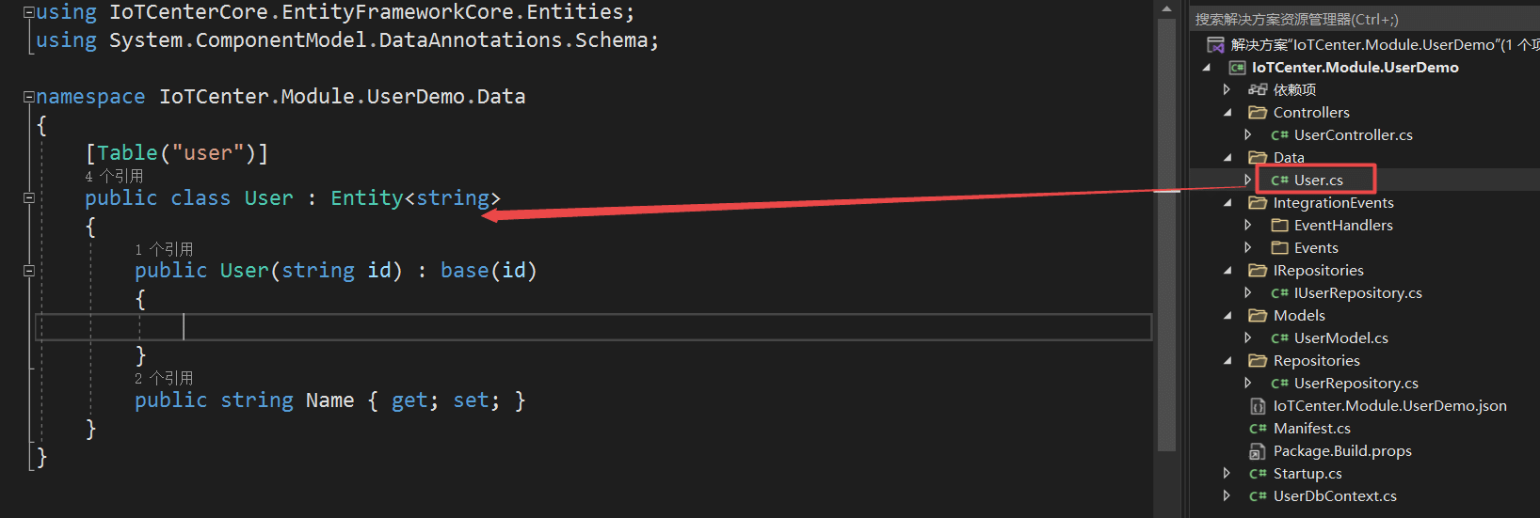Select Manifest.cs in the solution tree
The image size is (1540, 518).
(1311, 429)
